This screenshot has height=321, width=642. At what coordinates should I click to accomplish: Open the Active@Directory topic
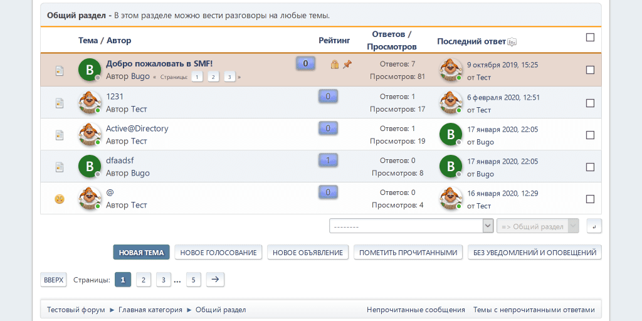137,129
